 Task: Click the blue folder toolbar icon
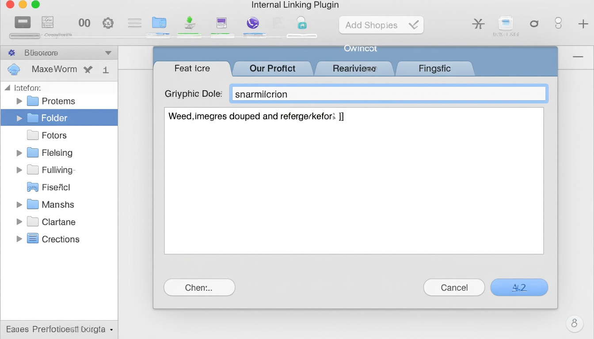click(159, 23)
